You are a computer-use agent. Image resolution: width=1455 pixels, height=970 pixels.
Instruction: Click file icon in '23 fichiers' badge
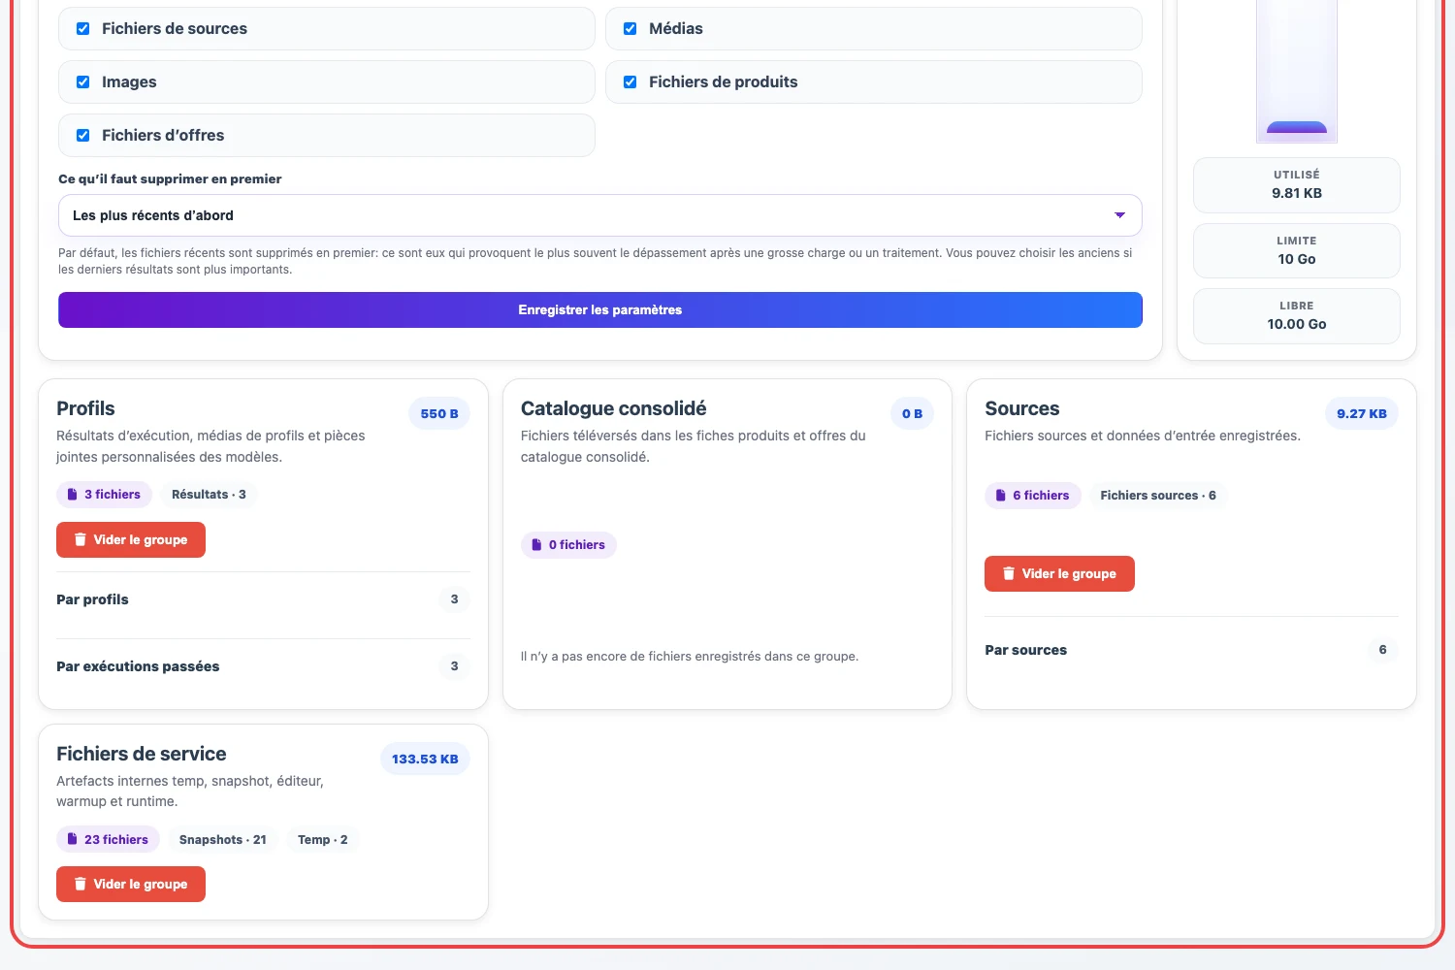click(x=72, y=840)
